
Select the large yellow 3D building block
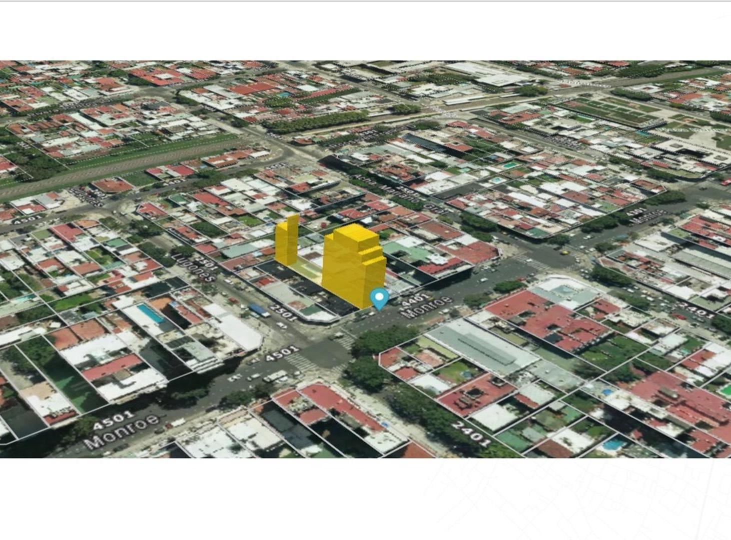pos(354,266)
